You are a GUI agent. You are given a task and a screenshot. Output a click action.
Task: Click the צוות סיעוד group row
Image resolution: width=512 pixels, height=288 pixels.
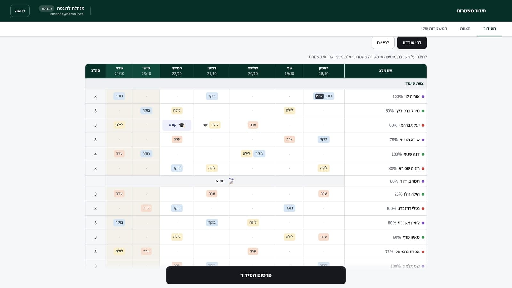(256, 84)
